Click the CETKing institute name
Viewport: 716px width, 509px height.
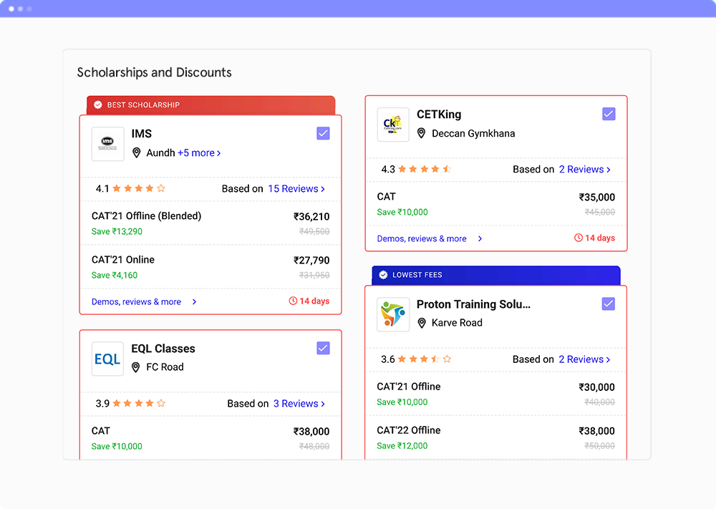coord(439,114)
